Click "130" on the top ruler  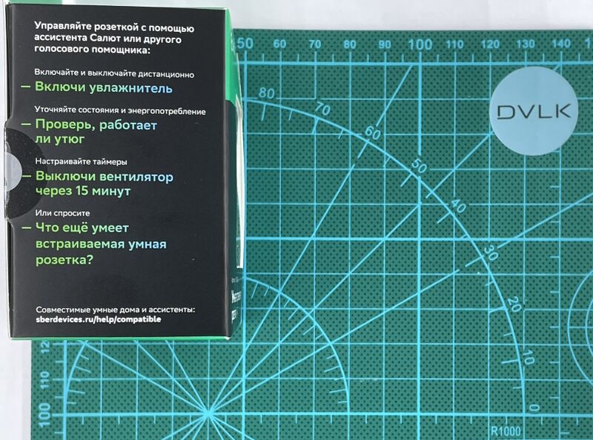coord(526,44)
